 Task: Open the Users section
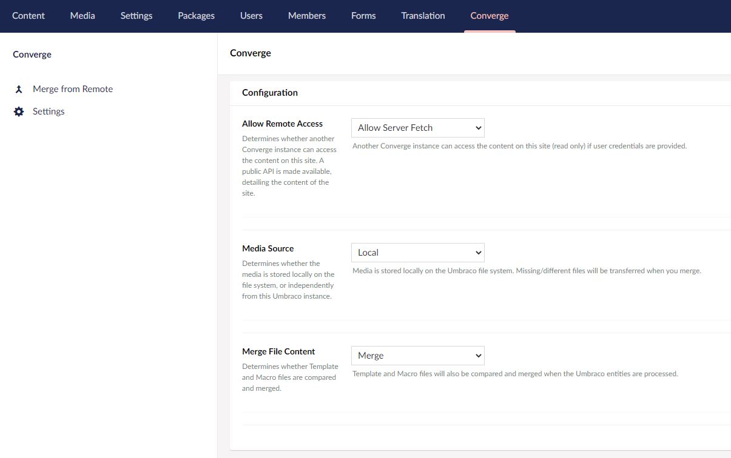pos(251,16)
